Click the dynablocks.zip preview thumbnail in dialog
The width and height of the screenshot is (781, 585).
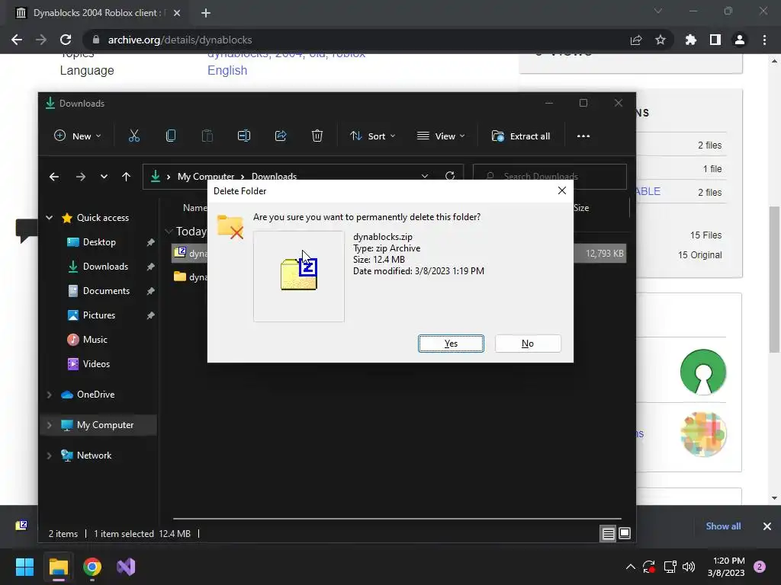coord(299,276)
